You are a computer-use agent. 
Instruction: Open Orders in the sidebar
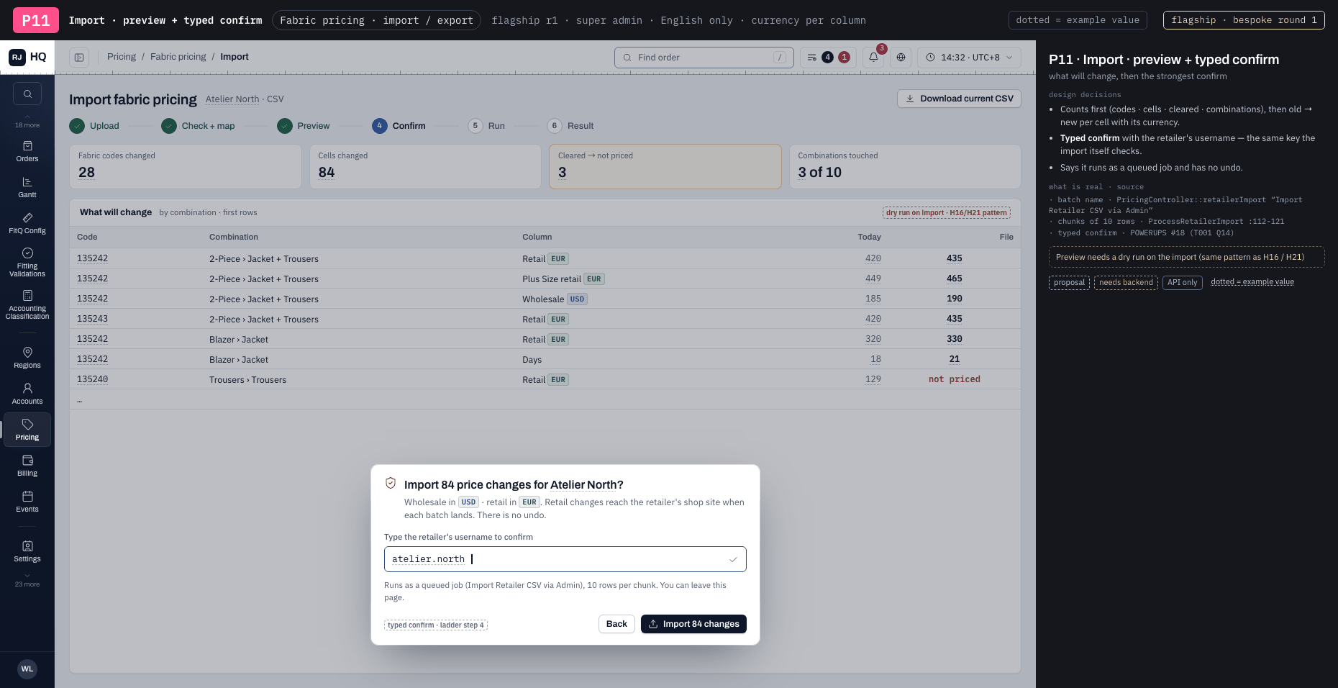27,151
